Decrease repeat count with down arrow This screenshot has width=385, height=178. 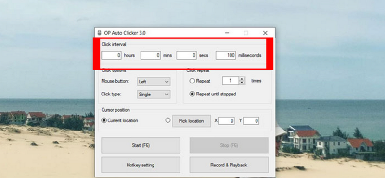point(242,83)
